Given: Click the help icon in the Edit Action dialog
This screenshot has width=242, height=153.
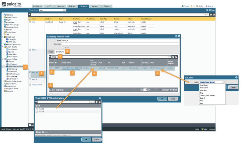Looking at the screenshot, I should click(x=236, y=78).
